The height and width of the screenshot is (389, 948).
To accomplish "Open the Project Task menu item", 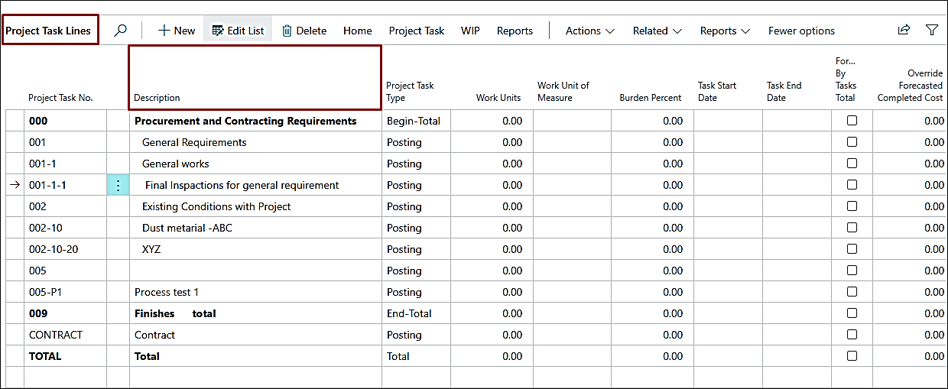I will coord(416,31).
